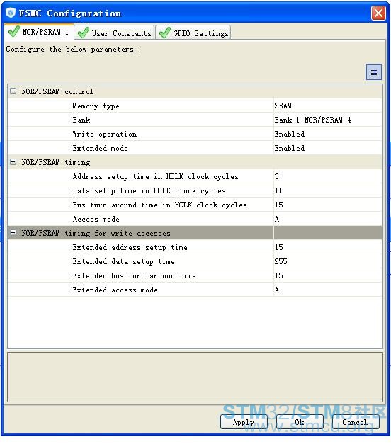
Task: Select 'Address setup time in HCLK clock cycles' label
Action: tap(155, 177)
